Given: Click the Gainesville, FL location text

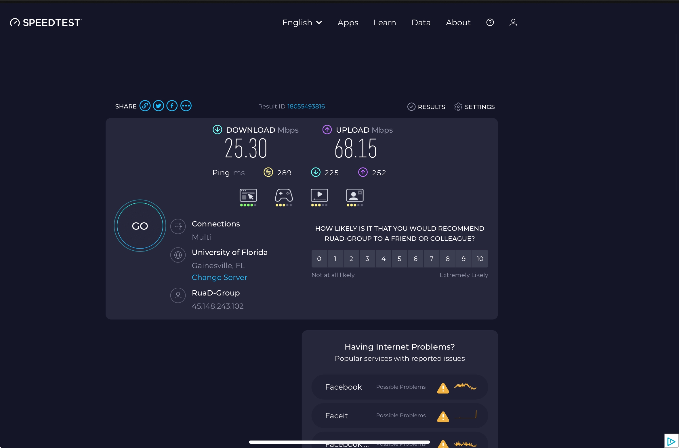Looking at the screenshot, I should tap(218, 266).
